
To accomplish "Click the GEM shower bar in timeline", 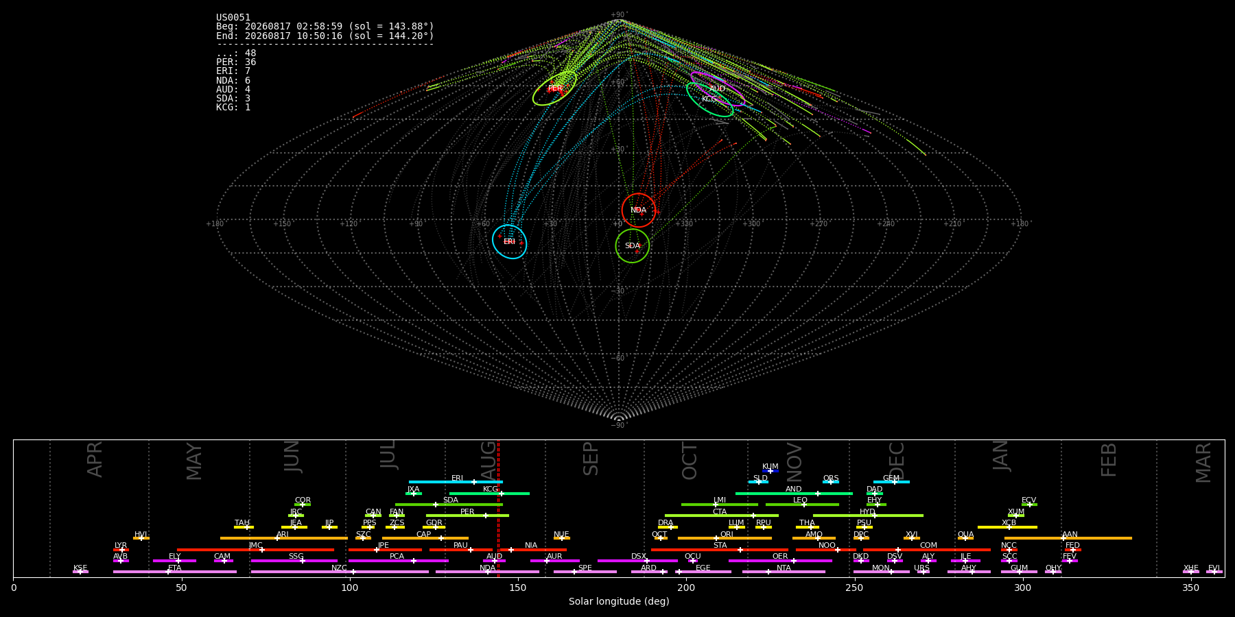I will [x=891, y=482].
